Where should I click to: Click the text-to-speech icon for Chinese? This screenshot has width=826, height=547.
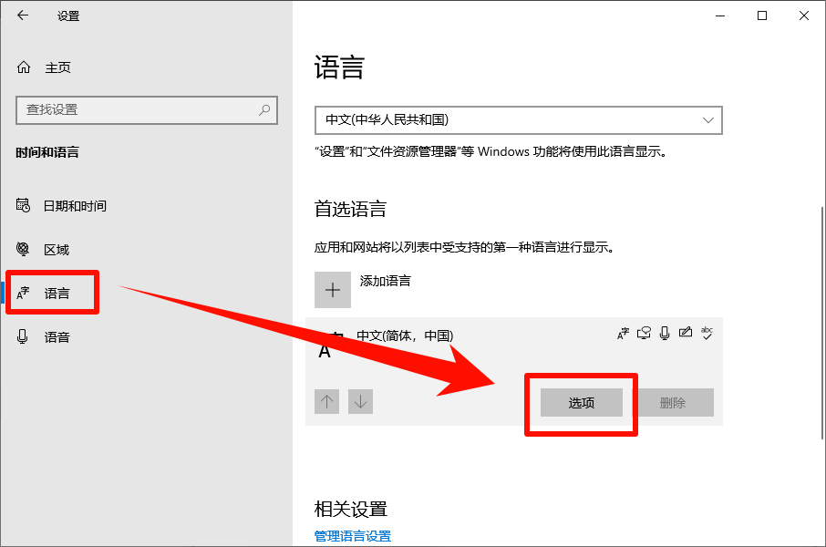click(x=644, y=334)
